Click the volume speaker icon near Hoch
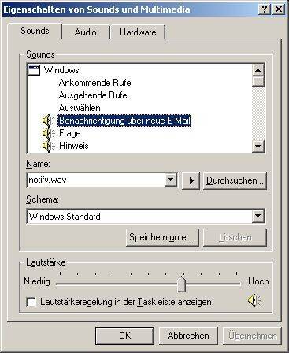 [x=254, y=300]
